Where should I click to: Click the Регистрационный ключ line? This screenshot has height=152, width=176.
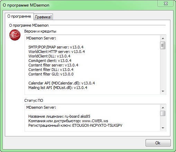point(75,125)
